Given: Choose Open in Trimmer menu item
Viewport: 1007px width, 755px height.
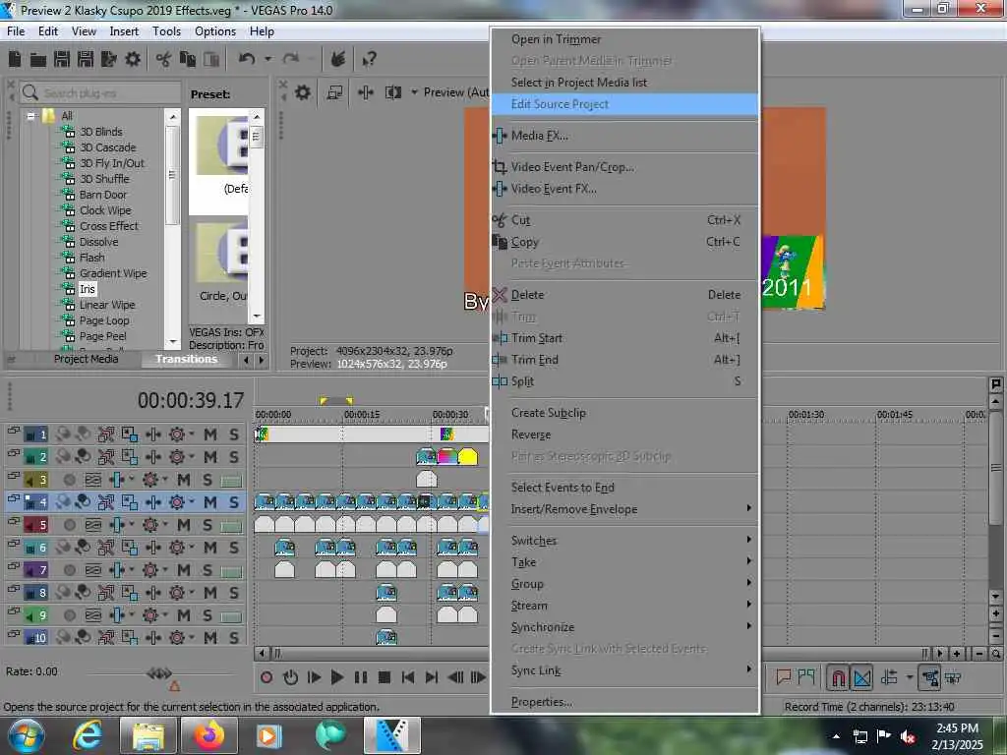Looking at the screenshot, I should tap(625, 39).
